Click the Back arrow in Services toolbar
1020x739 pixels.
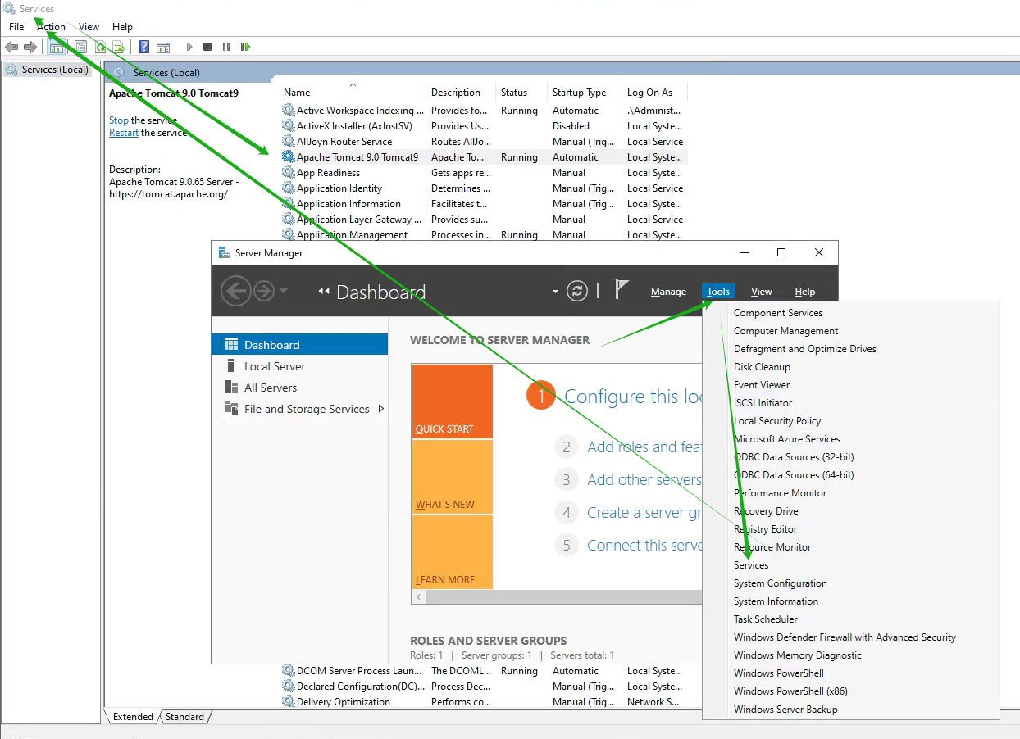[x=11, y=48]
